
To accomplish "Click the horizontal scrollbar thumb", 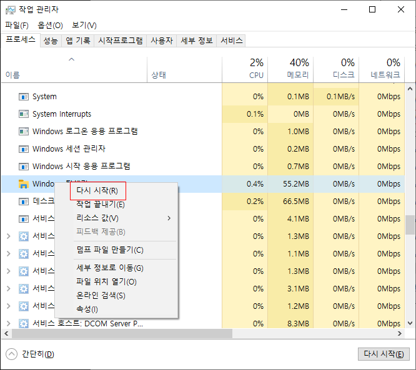I will coord(122,333).
